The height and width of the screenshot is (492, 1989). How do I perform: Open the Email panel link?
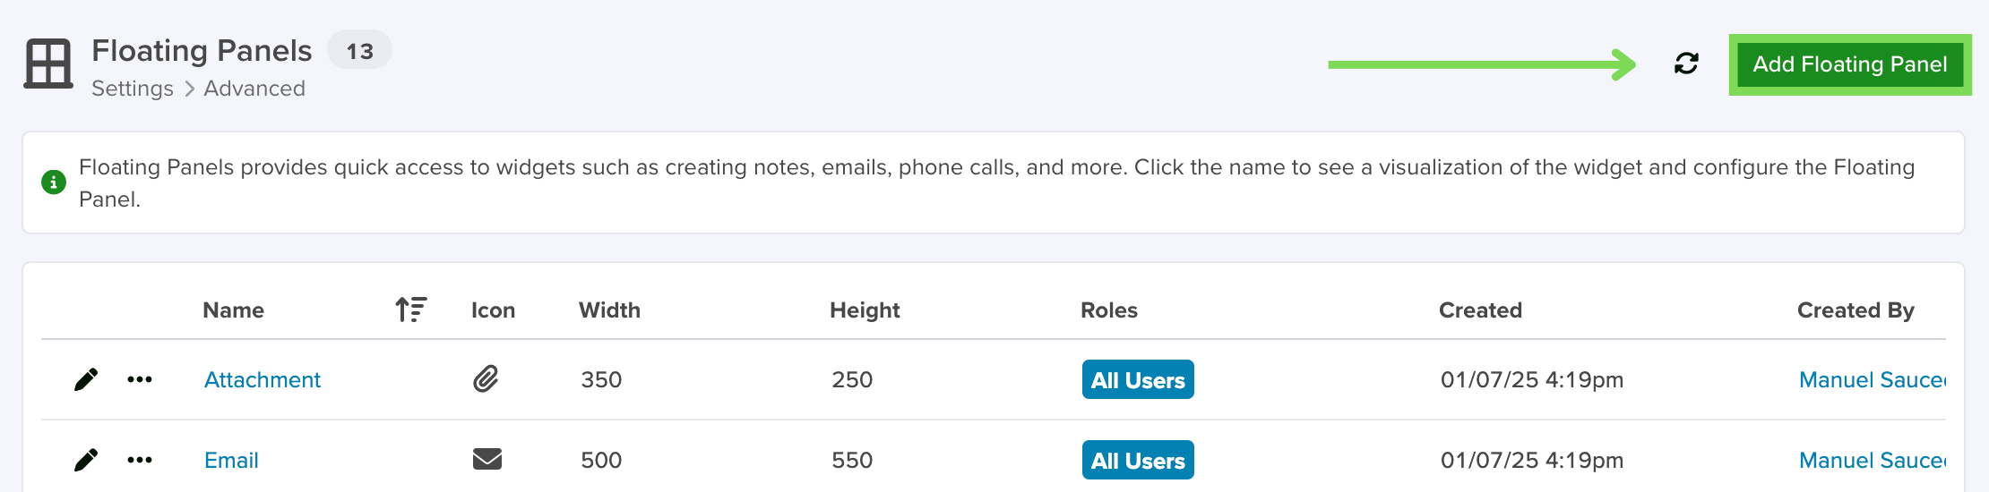(x=231, y=461)
